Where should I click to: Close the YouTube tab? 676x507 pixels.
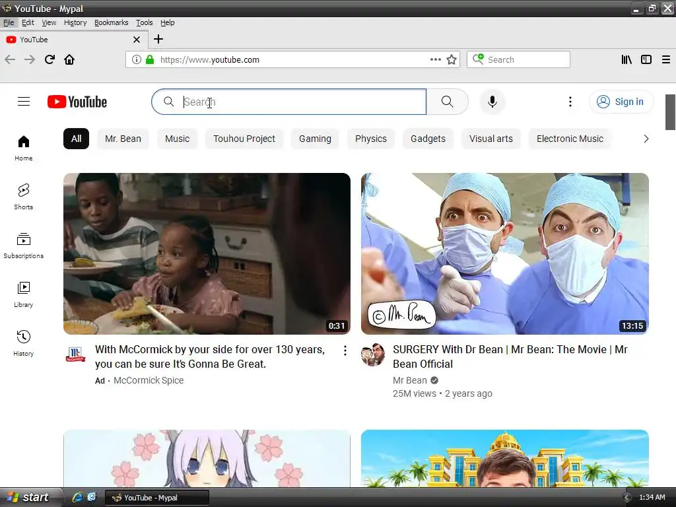click(137, 40)
